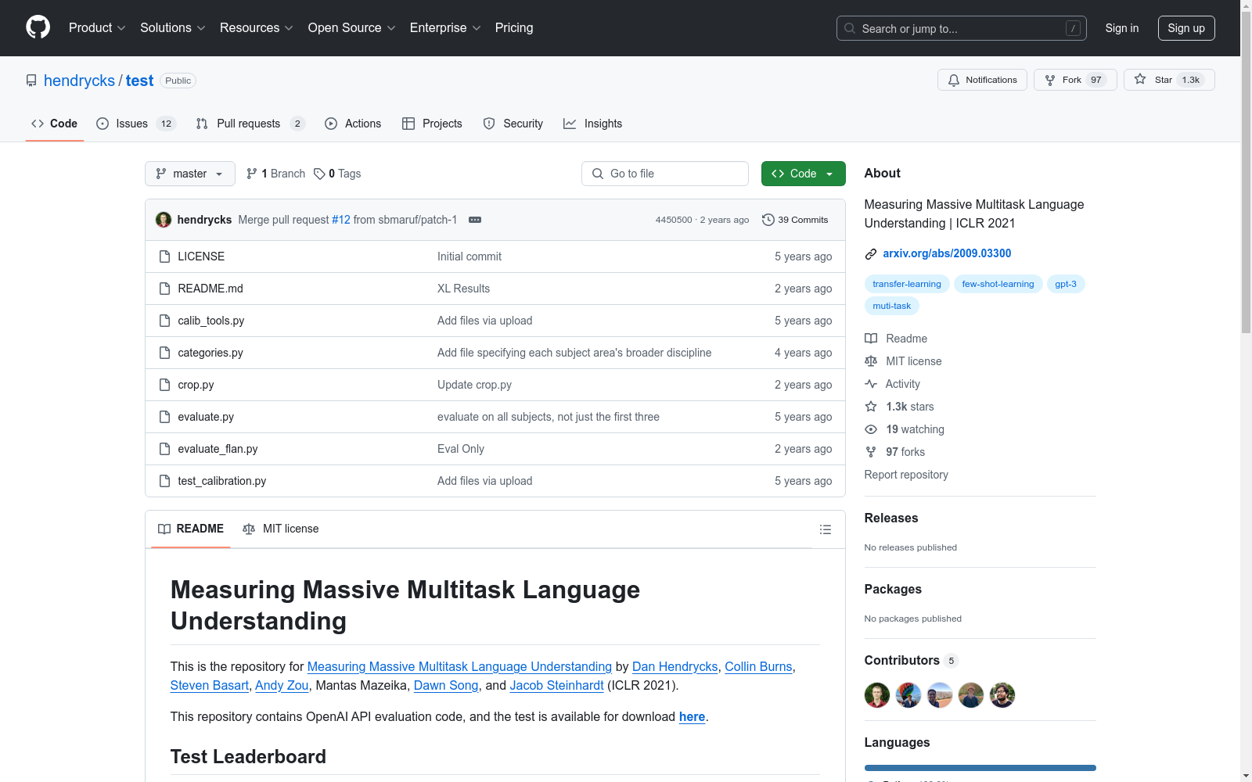Click the file icon next to LICENSE

tap(164, 256)
